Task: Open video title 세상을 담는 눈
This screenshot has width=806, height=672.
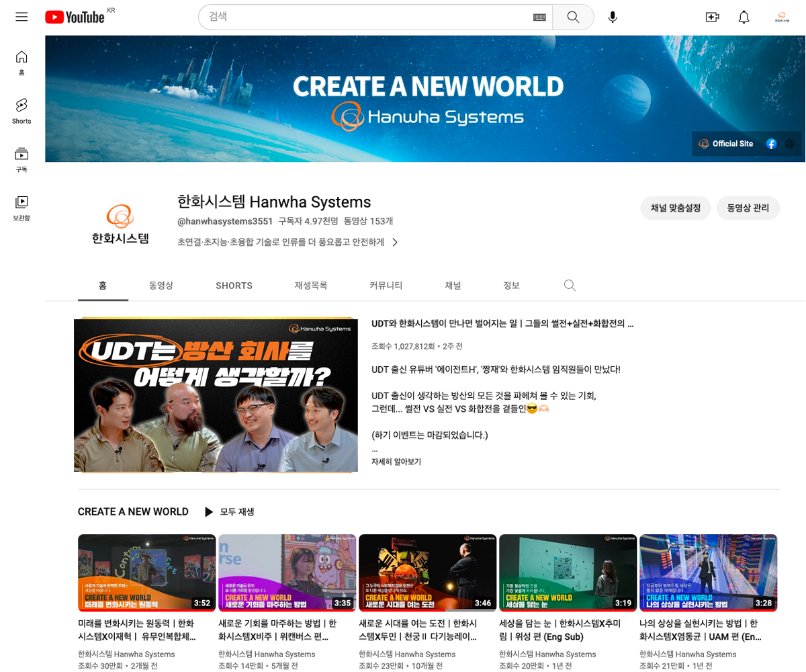Action: [x=560, y=630]
